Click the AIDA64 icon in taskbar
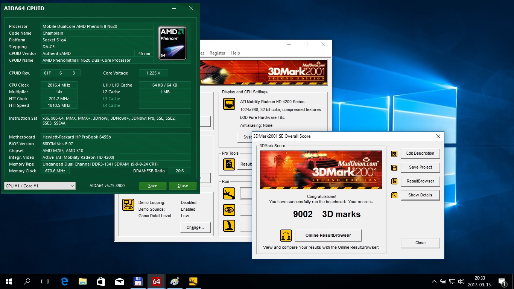This screenshot has width=514, height=289. [x=156, y=281]
